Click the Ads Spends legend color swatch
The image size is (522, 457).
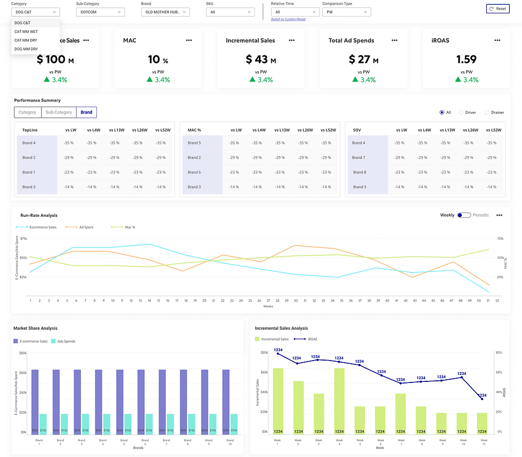53,341
